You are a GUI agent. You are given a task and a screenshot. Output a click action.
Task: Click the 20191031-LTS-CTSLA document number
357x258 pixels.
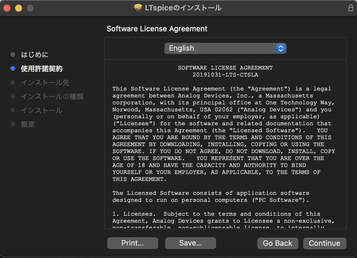225,75
